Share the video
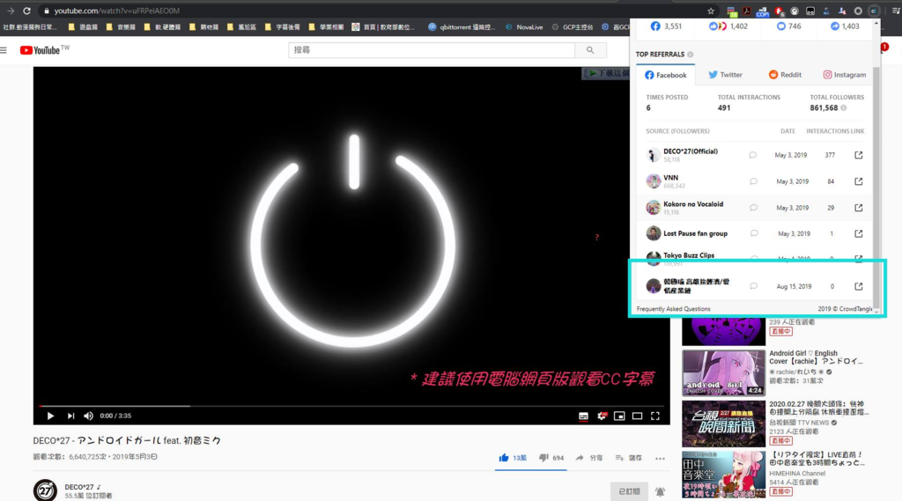Viewport: 902px width, 501px height. point(589,458)
